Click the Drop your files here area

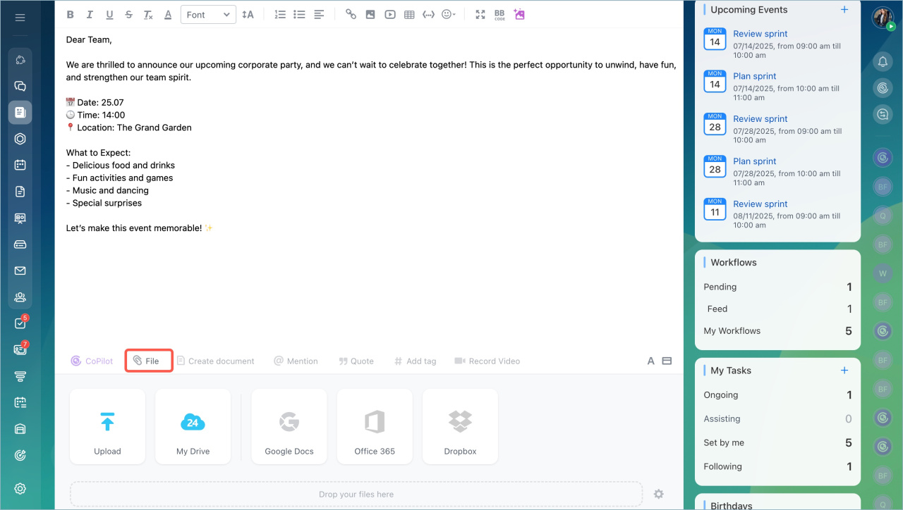[356, 494]
